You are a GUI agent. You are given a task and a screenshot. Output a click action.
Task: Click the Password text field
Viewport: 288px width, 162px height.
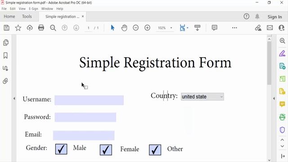[x=85, y=117]
